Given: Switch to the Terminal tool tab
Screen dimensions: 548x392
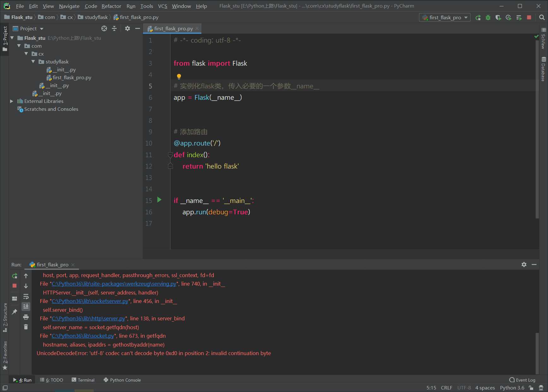Looking at the screenshot, I should point(83,380).
